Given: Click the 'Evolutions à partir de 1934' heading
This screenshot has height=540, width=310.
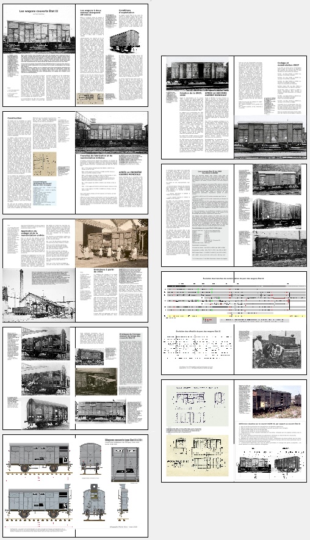Looking at the screenshot, I should tap(104, 271).
